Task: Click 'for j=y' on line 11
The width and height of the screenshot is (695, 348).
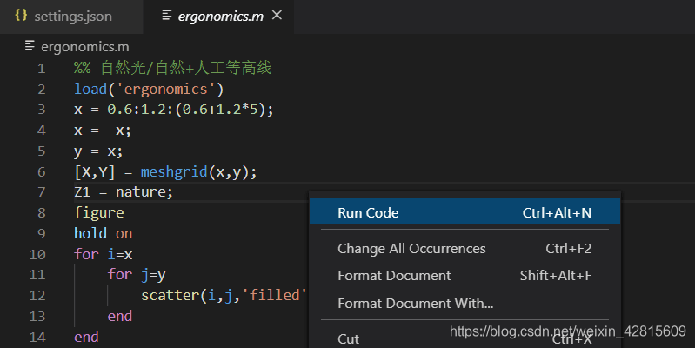Action: [x=137, y=275]
